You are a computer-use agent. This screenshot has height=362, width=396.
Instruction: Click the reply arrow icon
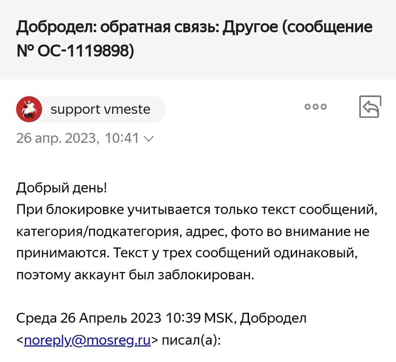(x=370, y=107)
